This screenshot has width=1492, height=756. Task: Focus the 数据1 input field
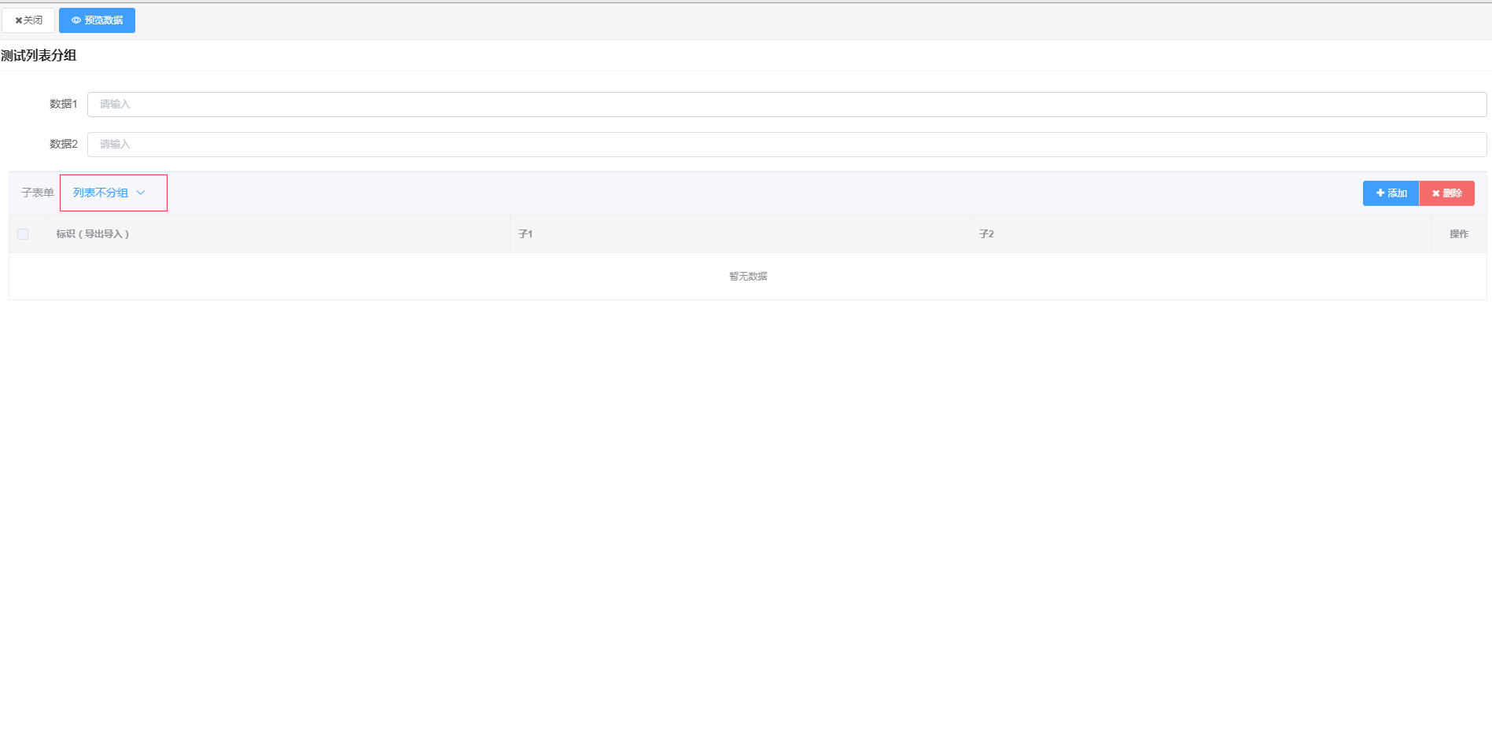[787, 105]
